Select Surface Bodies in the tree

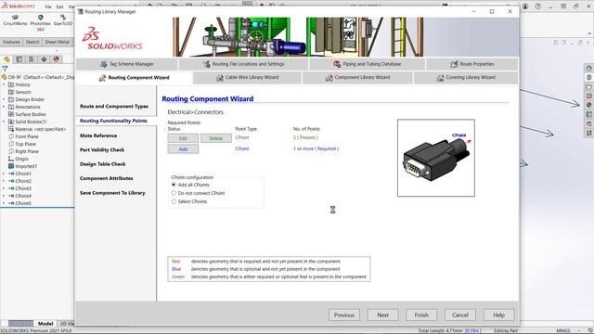[x=31, y=114]
